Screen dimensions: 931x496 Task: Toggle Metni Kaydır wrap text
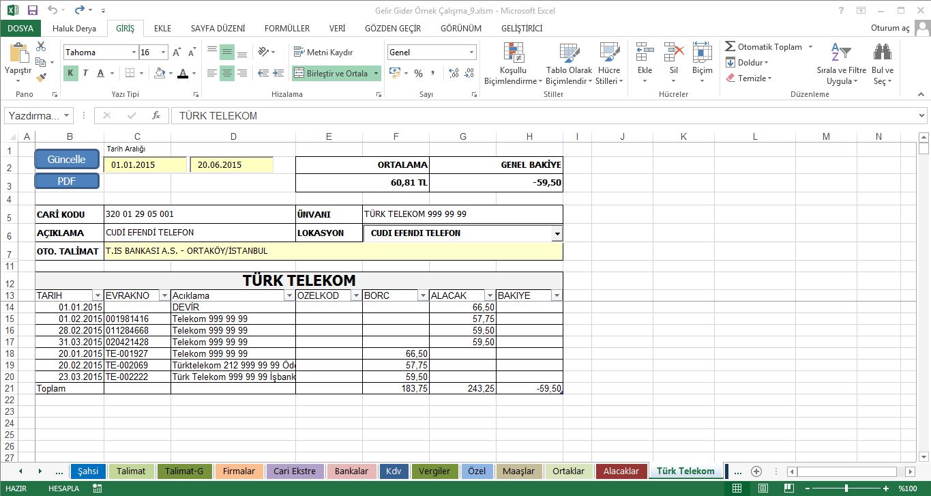tap(323, 53)
